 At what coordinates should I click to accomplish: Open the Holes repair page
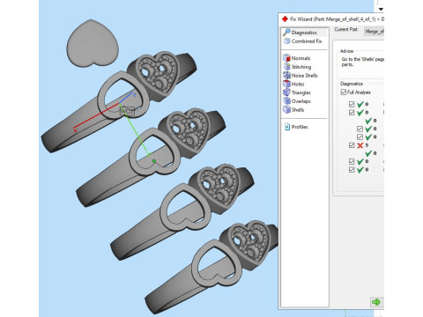(x=293, y=84)
